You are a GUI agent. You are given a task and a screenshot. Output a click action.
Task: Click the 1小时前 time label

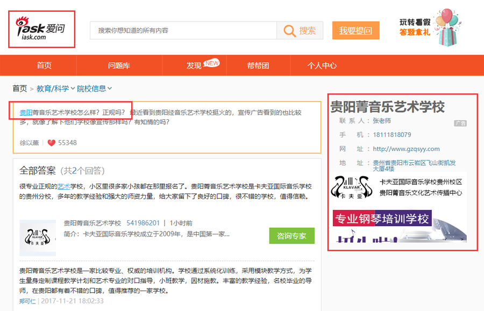click(181, 223)
